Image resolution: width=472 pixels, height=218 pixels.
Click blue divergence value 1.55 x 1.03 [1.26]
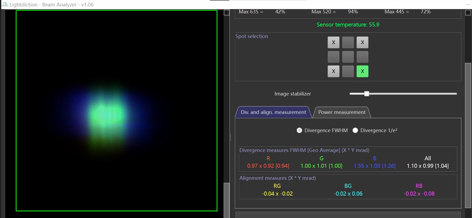tap(375, 166)
